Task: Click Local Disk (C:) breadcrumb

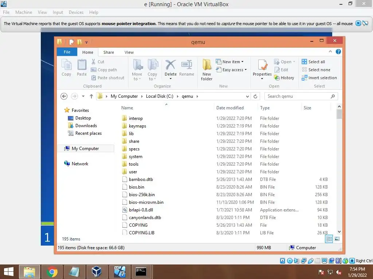Action: [160, 96]
